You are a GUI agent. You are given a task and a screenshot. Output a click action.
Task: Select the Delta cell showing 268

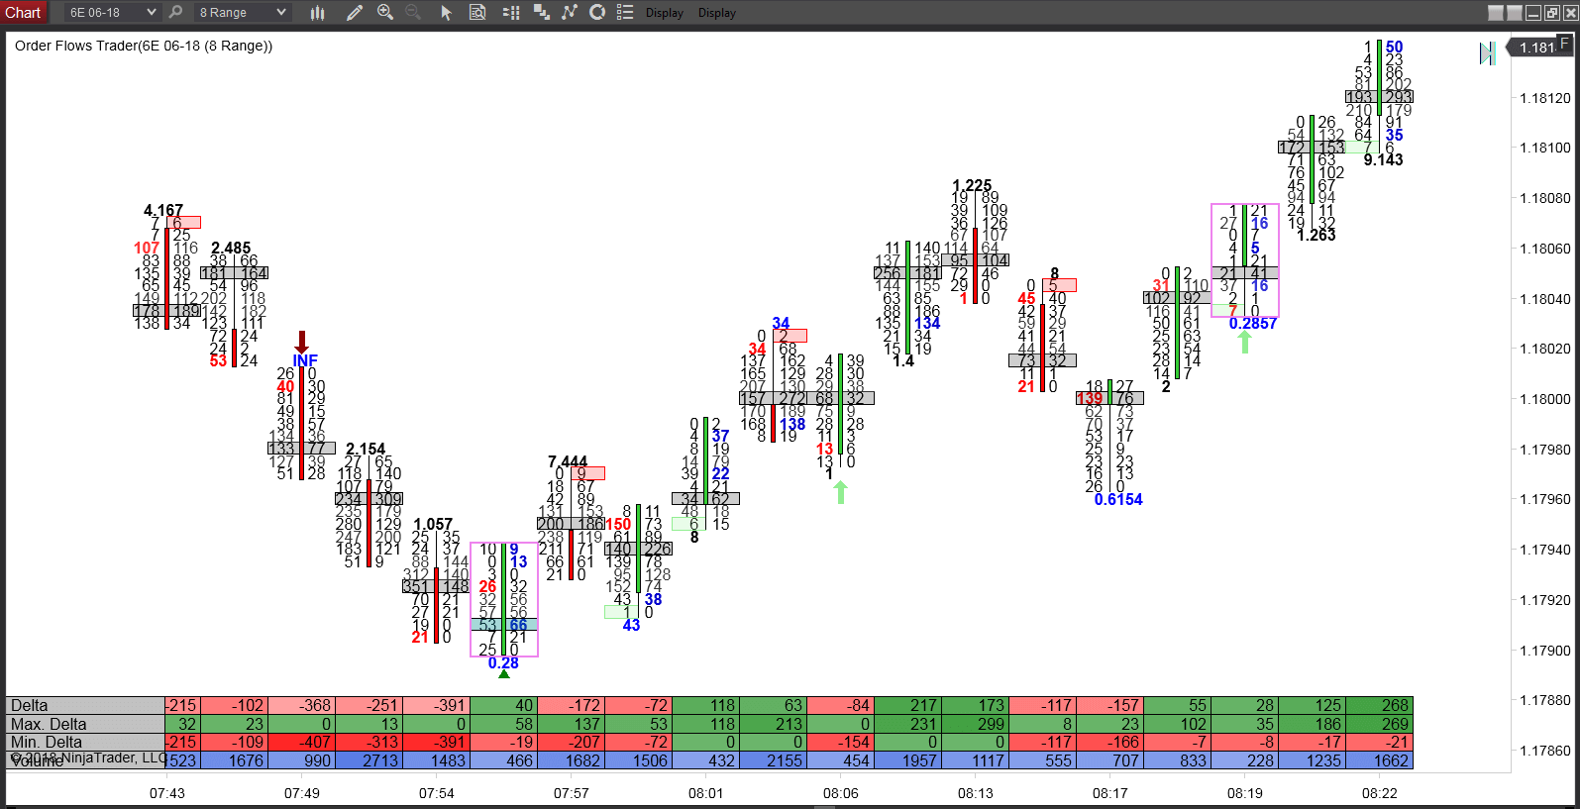[1379, 705]
